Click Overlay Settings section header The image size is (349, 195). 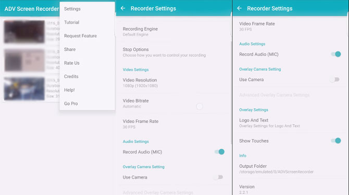[x=254, y=110]
